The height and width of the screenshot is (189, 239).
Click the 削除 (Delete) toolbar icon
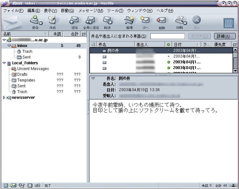(162, 20)
